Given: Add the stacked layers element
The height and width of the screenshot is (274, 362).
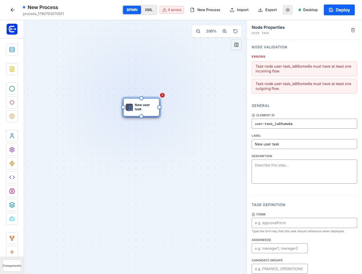Looking at the screenshot, I should click(x=12, y=205).
